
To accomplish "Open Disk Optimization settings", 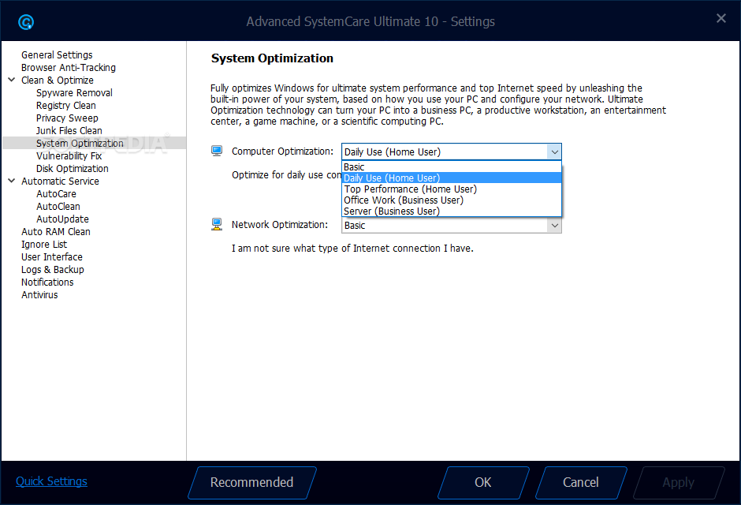I will click(x=73, y=168).
